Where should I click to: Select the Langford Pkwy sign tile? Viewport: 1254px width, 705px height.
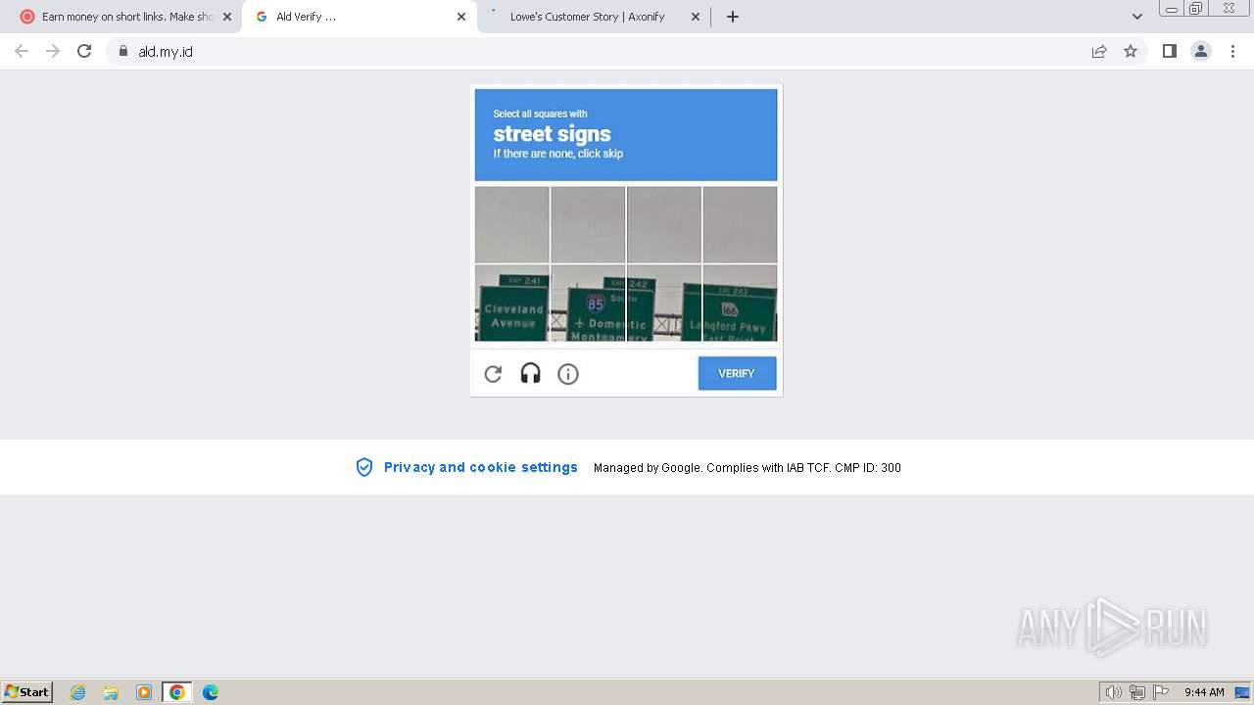pyautogui.click(x=740, y=303)
